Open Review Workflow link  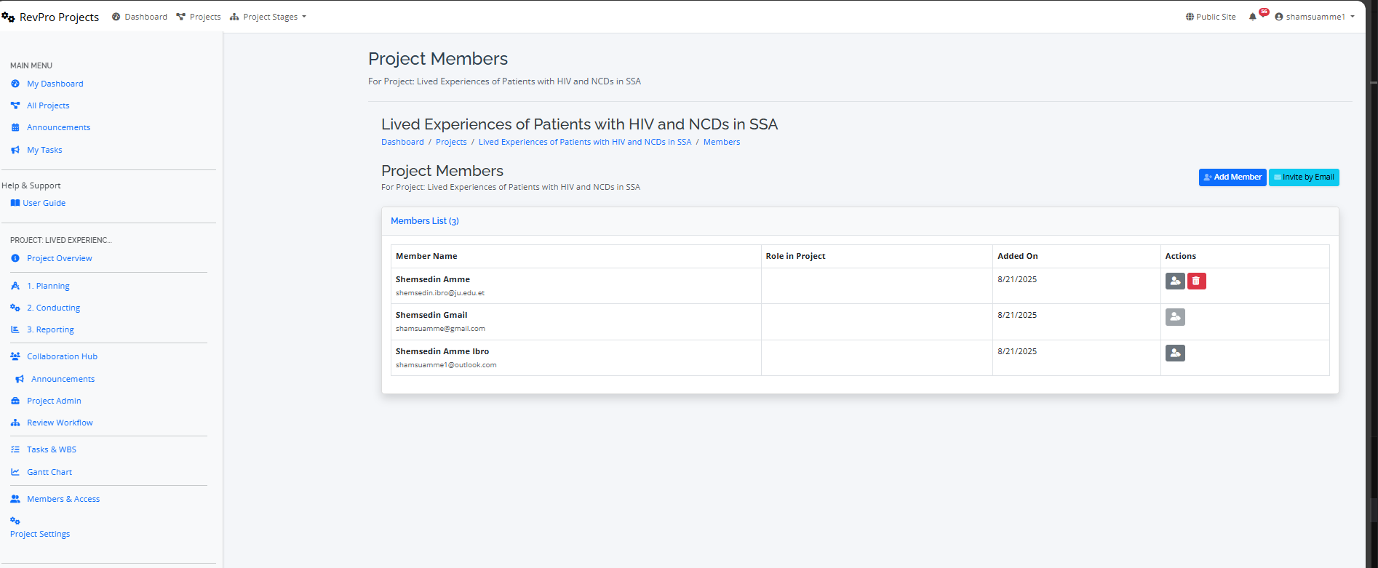click(60, 423)
